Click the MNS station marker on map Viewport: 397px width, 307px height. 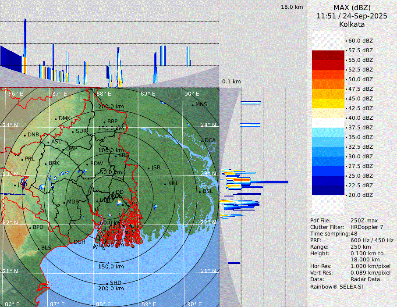pos(192,105)
